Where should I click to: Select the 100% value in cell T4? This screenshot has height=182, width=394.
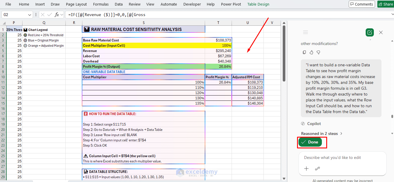(x=218, y=46)
